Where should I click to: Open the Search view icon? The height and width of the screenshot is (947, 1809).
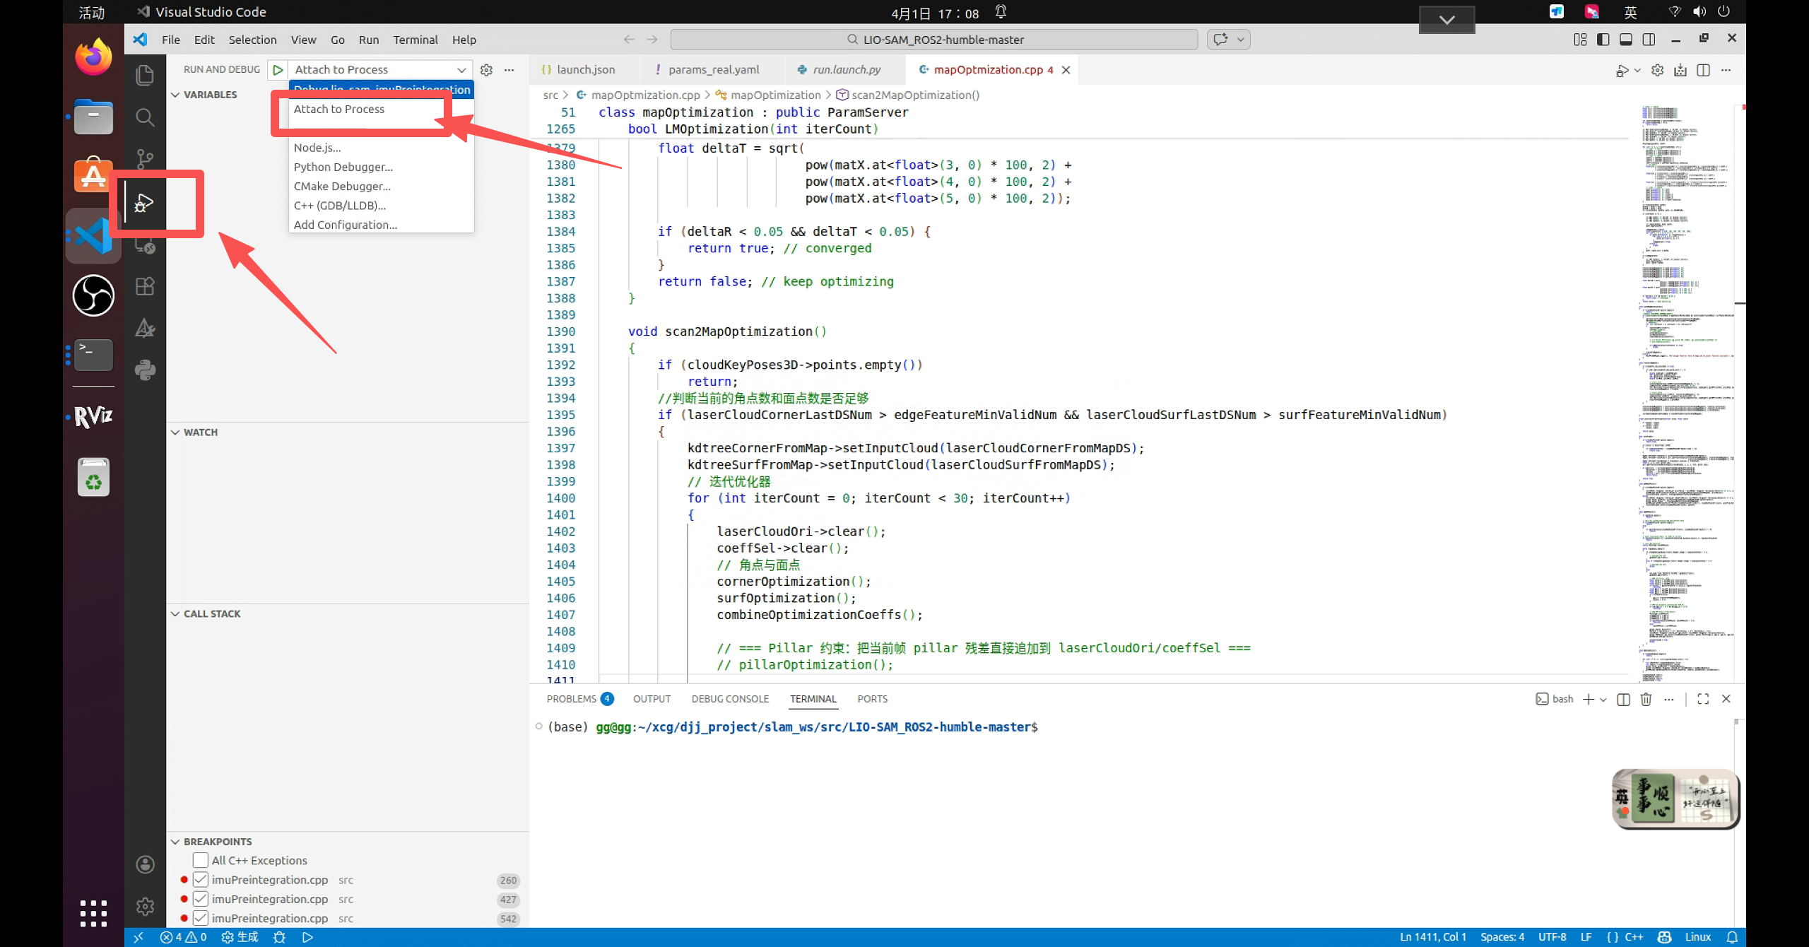click(145, 117)
